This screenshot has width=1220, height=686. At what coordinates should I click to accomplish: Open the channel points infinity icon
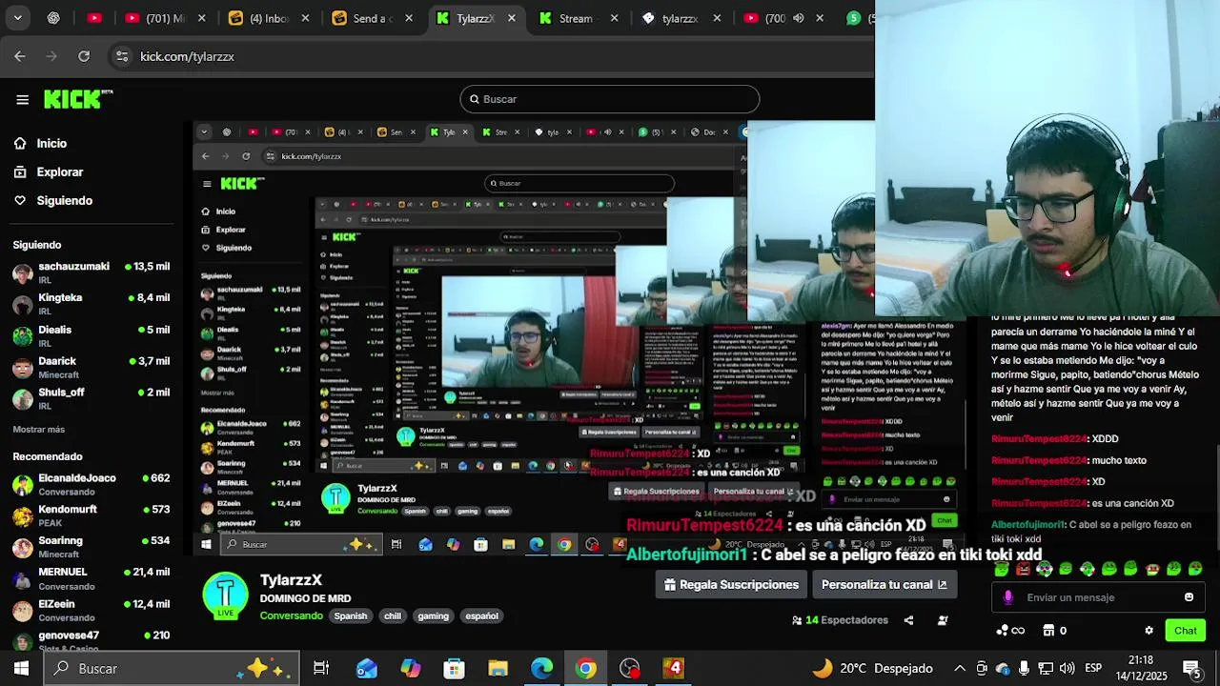1010,631
